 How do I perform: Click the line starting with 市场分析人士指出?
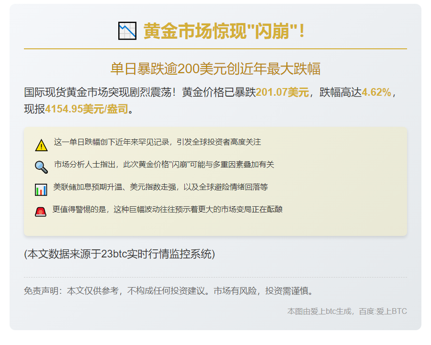click(164, 165)
